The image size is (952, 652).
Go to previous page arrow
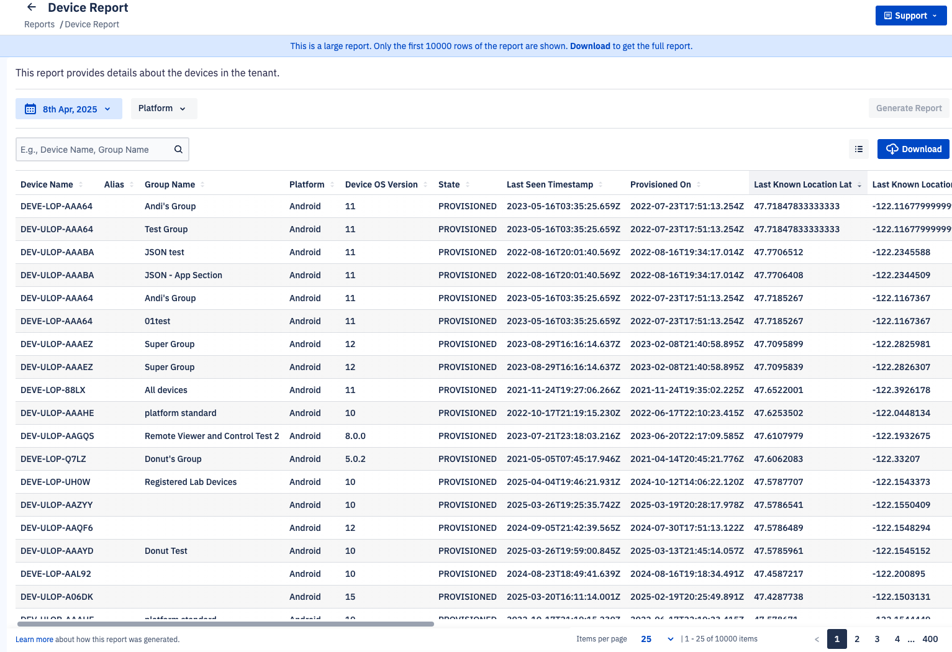coord(817,639)
